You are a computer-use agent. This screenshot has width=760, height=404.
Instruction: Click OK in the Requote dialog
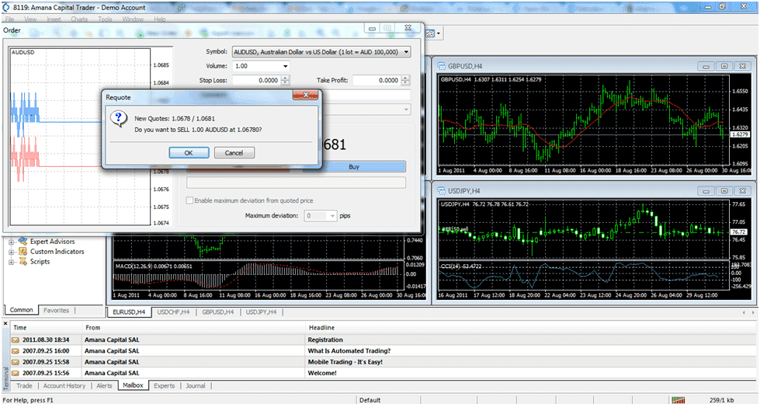[x=189, y=152]
